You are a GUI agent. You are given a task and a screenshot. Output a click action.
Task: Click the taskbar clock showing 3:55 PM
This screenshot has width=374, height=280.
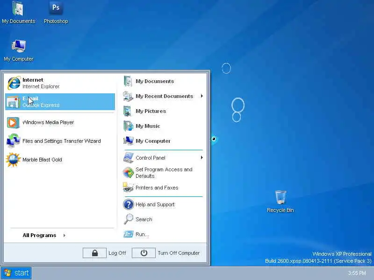coord(357,273)
